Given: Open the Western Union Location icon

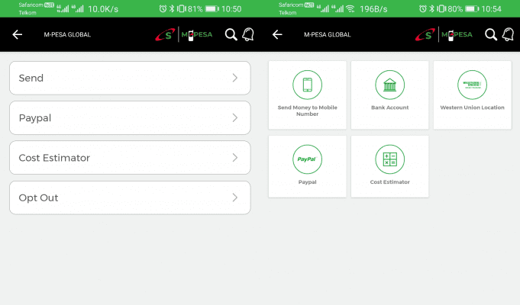Looking at the screenshot, I should pyautogui.click(x=472, y=85).
